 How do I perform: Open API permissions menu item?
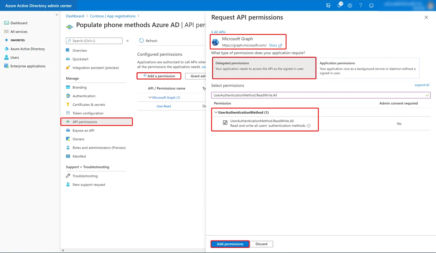click(97, 122)
